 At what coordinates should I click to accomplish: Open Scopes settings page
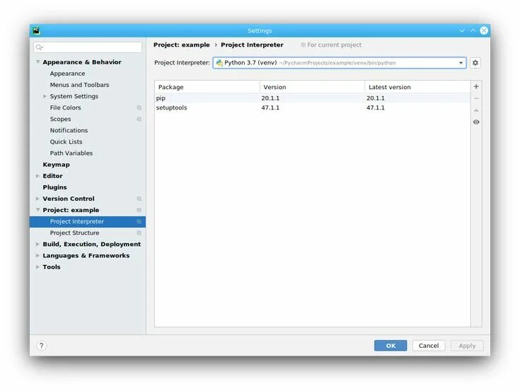click(60, 119)
